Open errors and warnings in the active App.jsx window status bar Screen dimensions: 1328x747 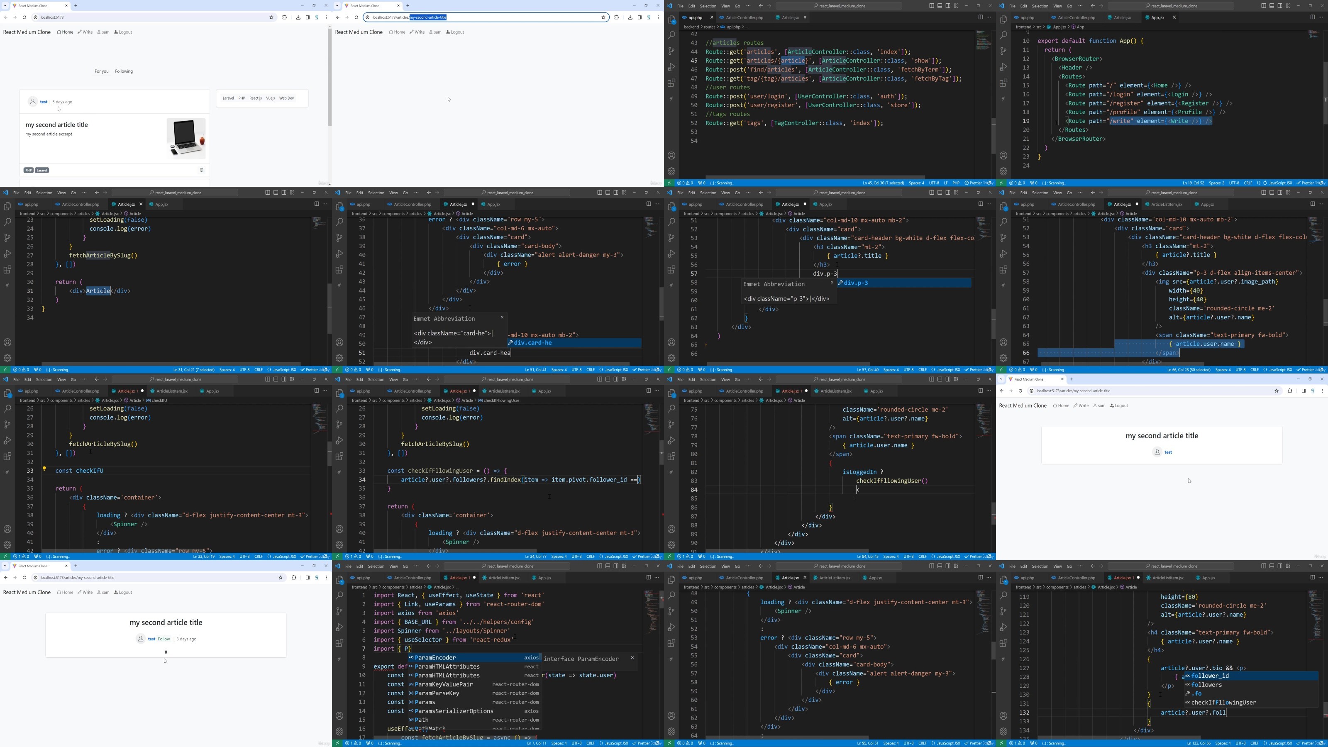(x=1018, y=183)
